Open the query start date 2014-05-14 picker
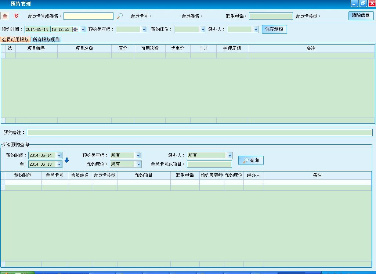 (x=59, y=155)
